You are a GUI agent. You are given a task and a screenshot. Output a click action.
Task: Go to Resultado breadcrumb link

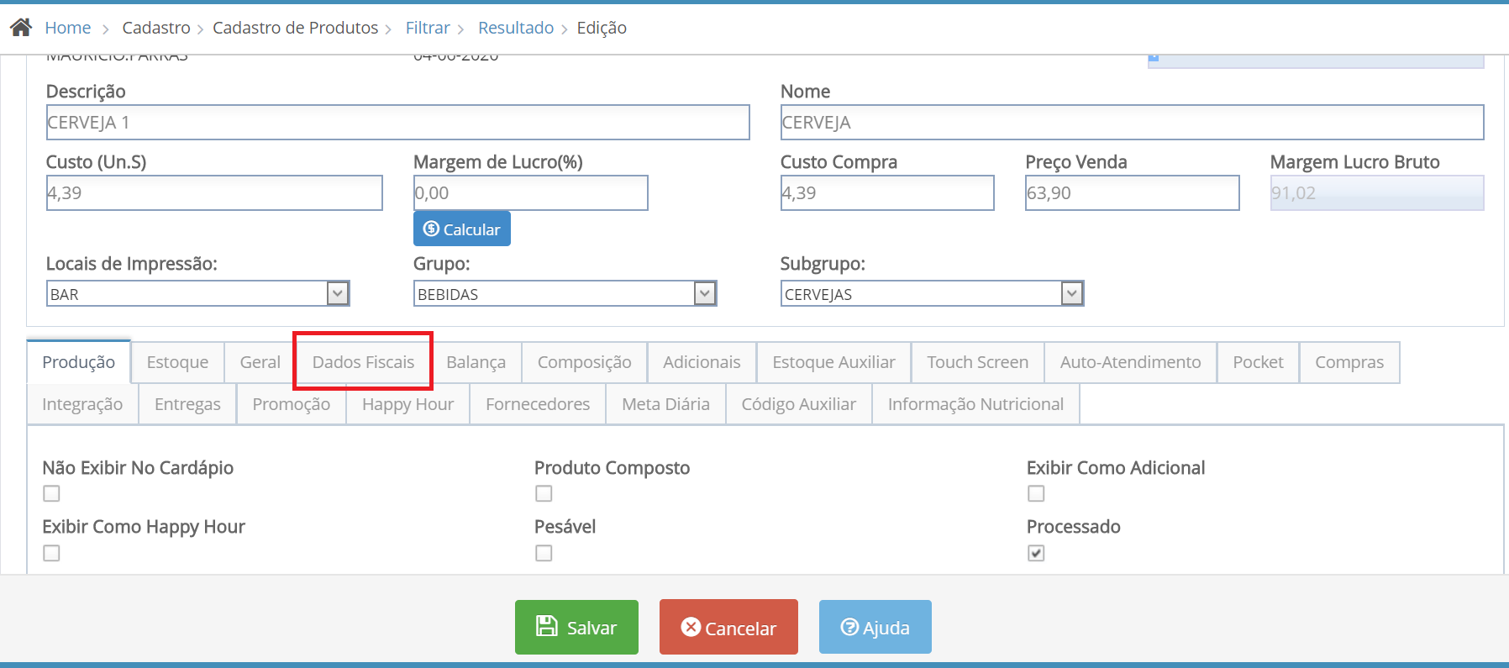coord(516,28)
